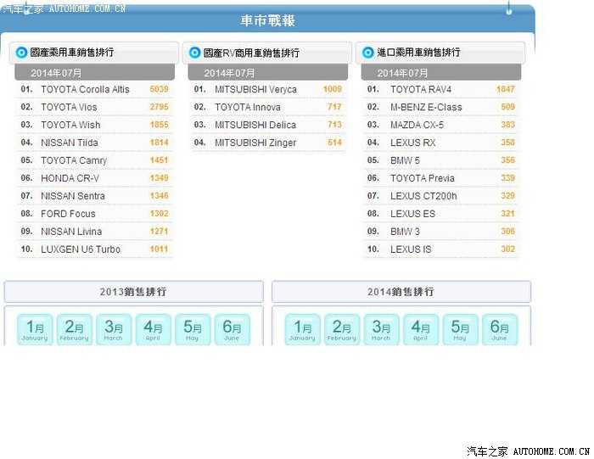Screen dimensions: 594x459
Task: Select LUXGEN U6 Turbo row
Action: [94, 249]
